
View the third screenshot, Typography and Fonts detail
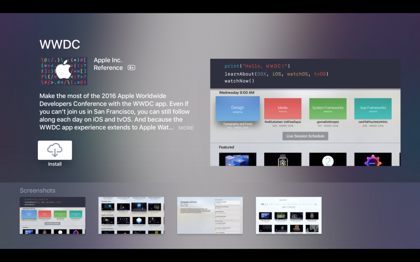tap(210, 215)
